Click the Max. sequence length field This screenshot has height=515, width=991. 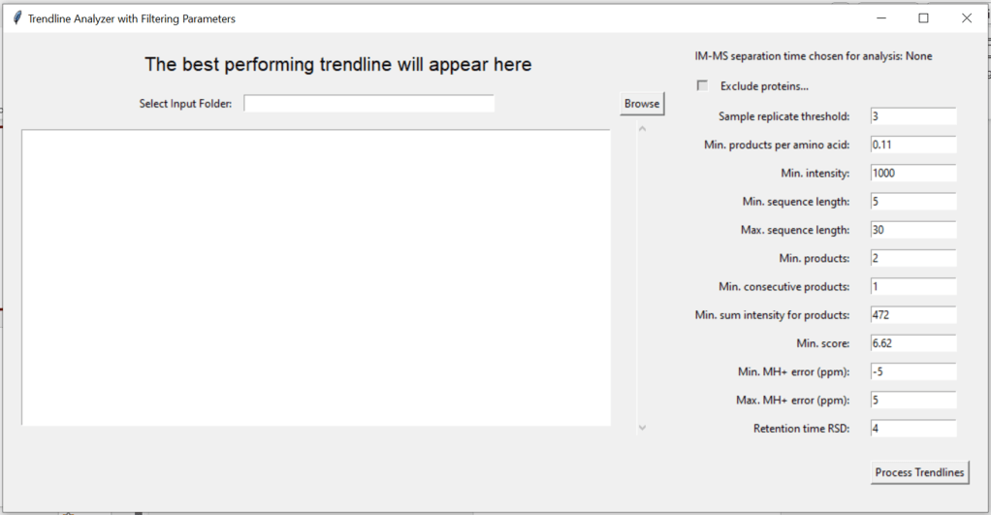[x=912, y=230]
